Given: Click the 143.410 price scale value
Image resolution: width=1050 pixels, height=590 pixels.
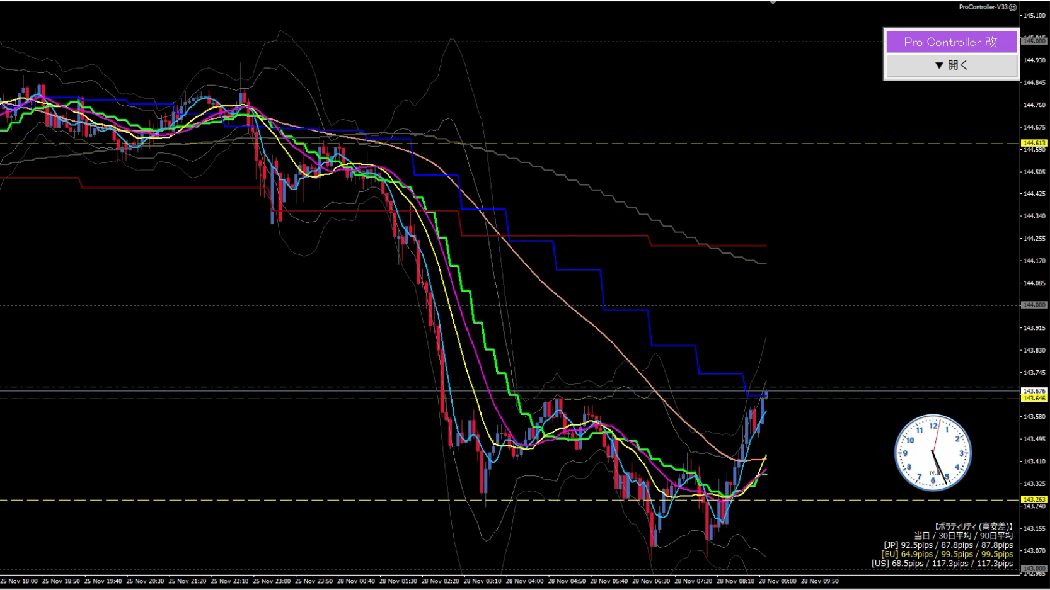Looking at the screenshot, I should 1034,462.
